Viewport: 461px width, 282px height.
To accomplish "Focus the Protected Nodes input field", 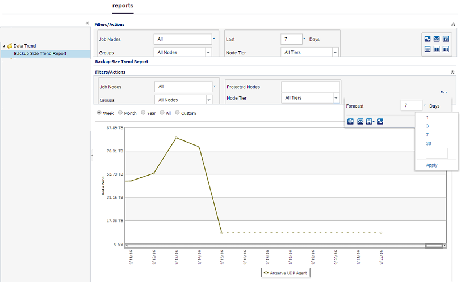I will point(310,87).
